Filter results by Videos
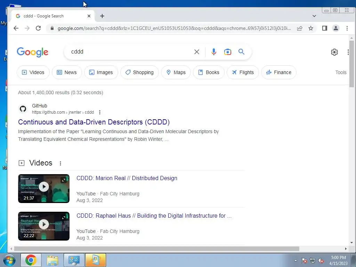The height and width of the screenshot is (267, 356). click(33, 72)
